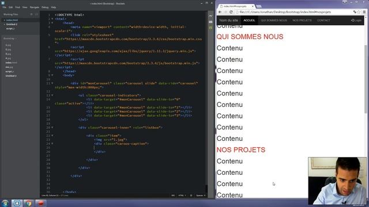Open the Help menu in Brackets
The width and height of the screenshot is (369, 207).
point(54,7)
